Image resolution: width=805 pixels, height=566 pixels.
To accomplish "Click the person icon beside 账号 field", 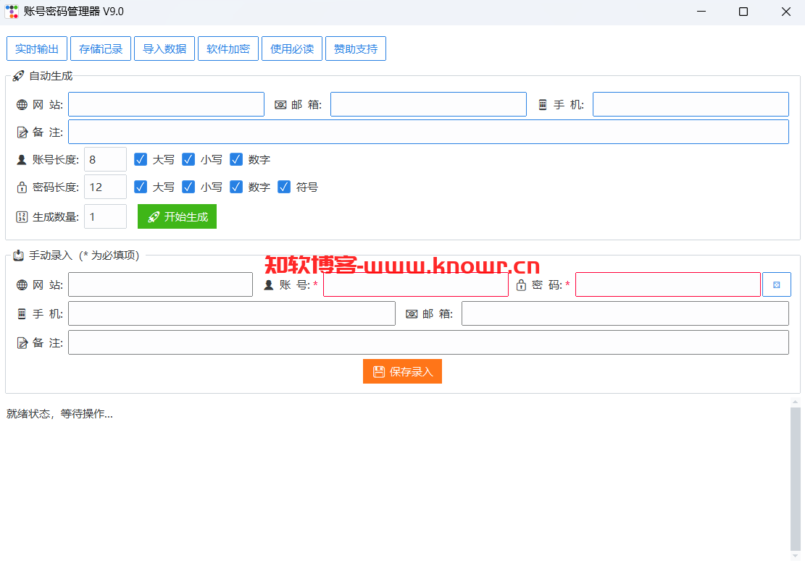I will 269,285.
